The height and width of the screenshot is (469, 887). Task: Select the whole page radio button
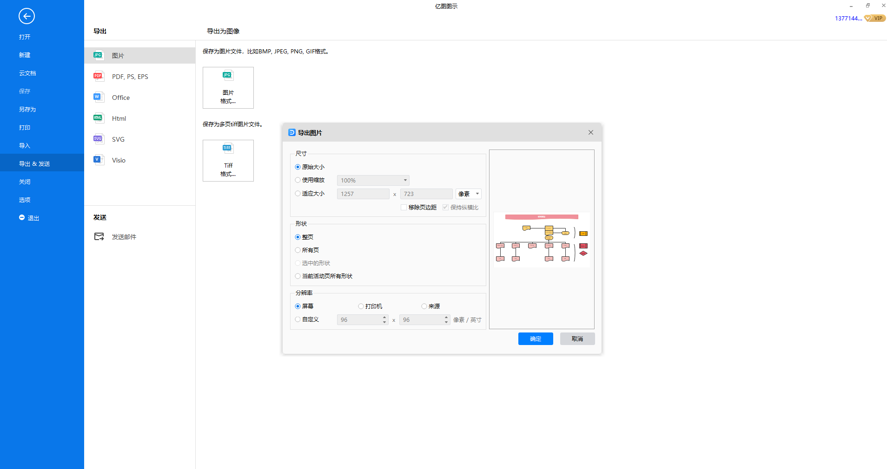pos(298,237)
